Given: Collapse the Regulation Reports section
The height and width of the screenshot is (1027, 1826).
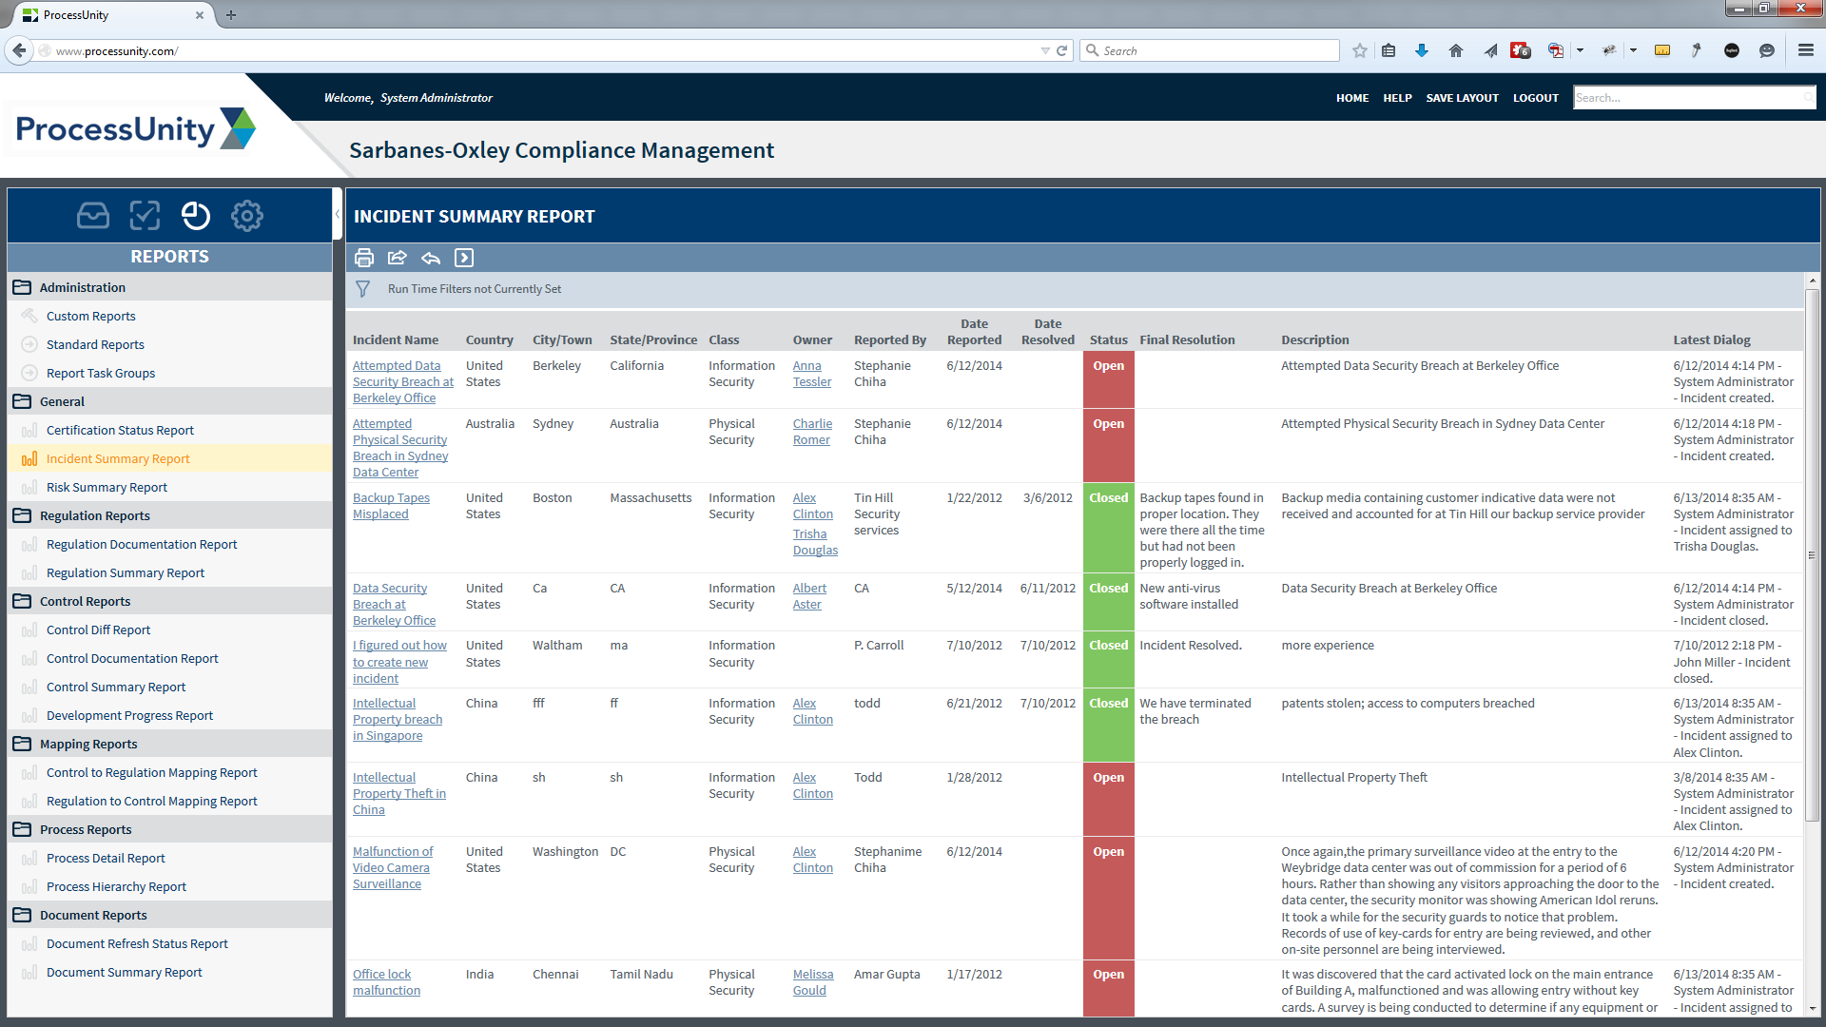Looking at the screenshot, I should pos(21,514).
